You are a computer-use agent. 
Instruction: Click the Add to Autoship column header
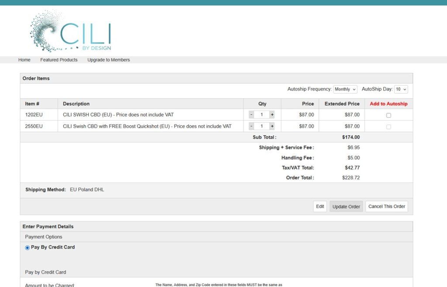(389, 104)
